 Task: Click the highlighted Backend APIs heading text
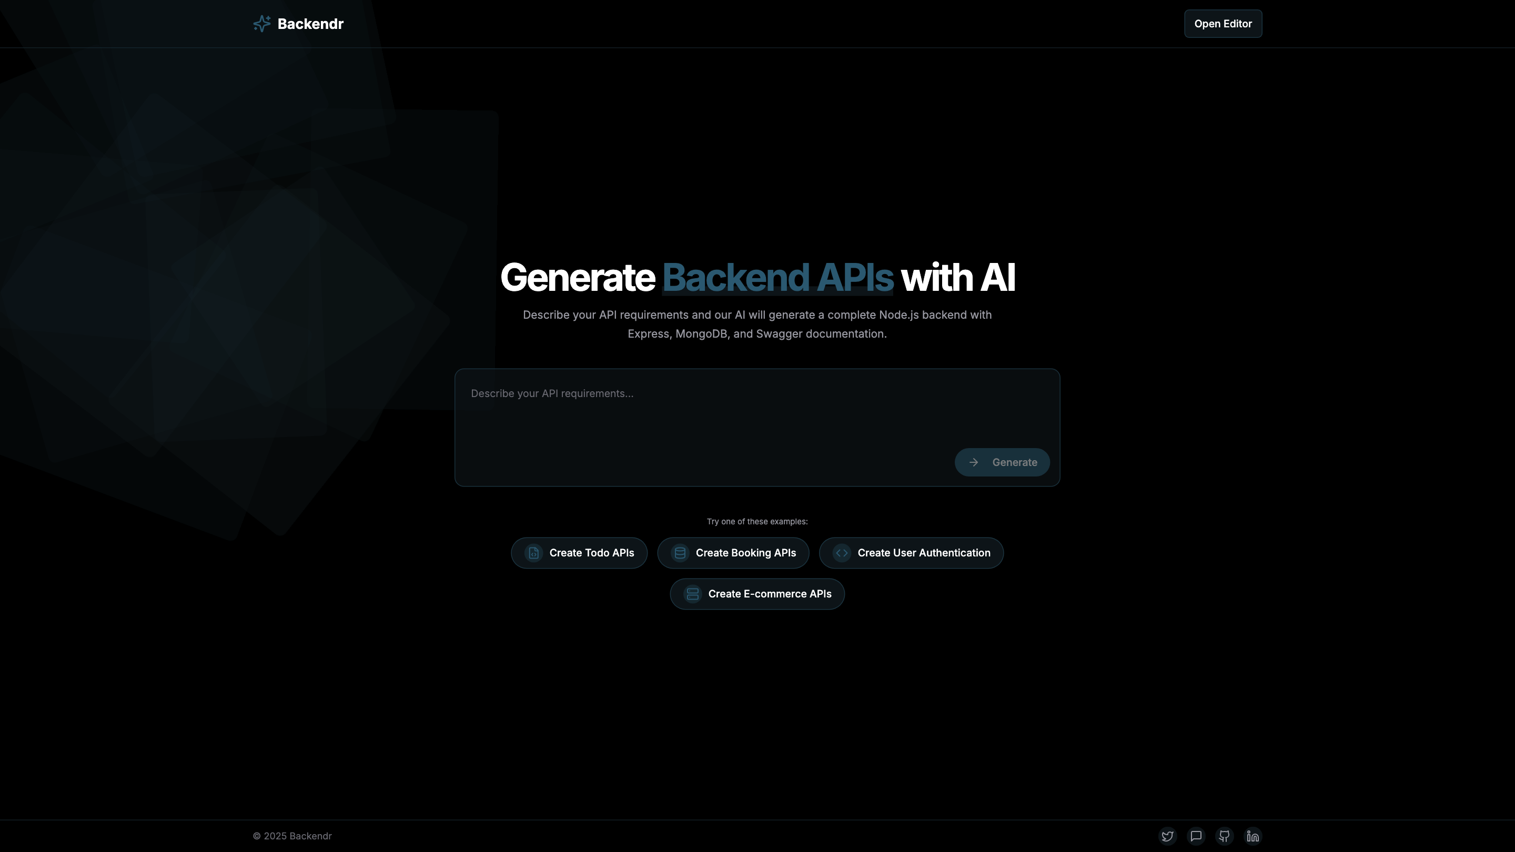coord(777,278)
